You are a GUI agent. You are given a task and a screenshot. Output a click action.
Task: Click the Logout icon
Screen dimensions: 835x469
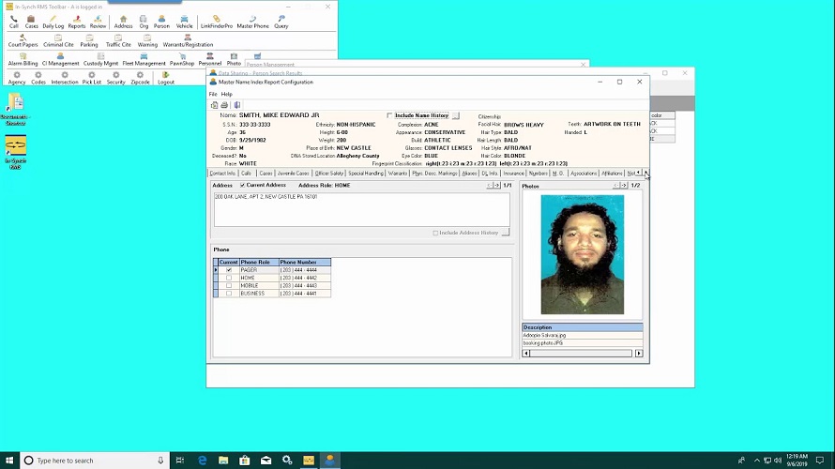[166, 77]
